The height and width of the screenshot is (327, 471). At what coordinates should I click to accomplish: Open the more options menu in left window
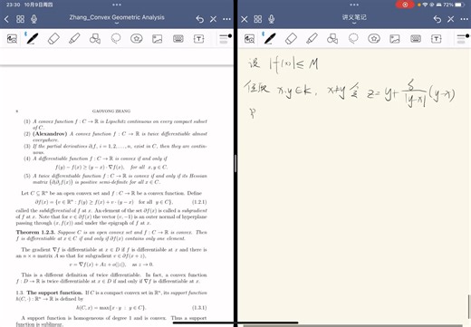[x=226, y=19]
